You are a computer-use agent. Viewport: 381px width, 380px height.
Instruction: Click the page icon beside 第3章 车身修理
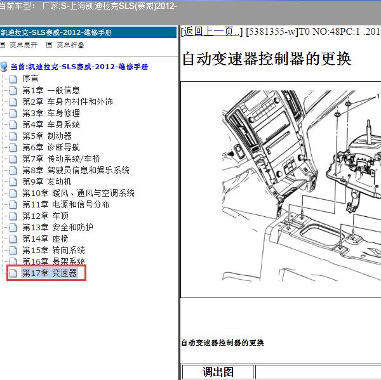tap(13, 113)
